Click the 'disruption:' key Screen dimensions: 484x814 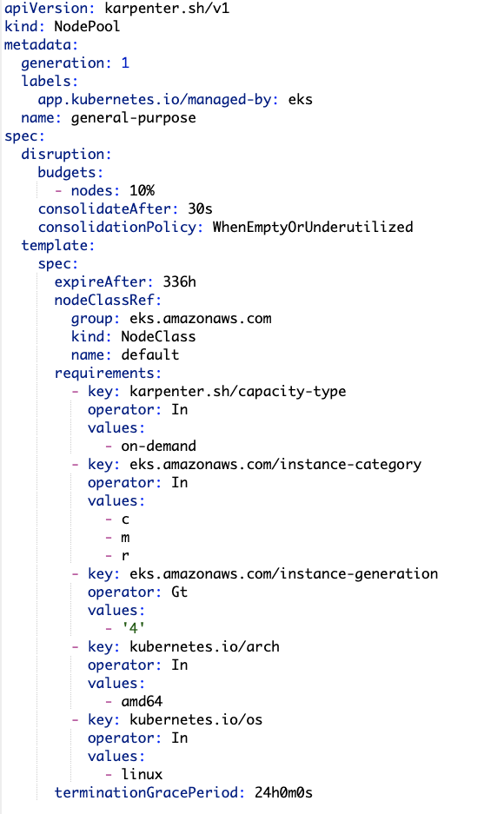tap(66, 154)
